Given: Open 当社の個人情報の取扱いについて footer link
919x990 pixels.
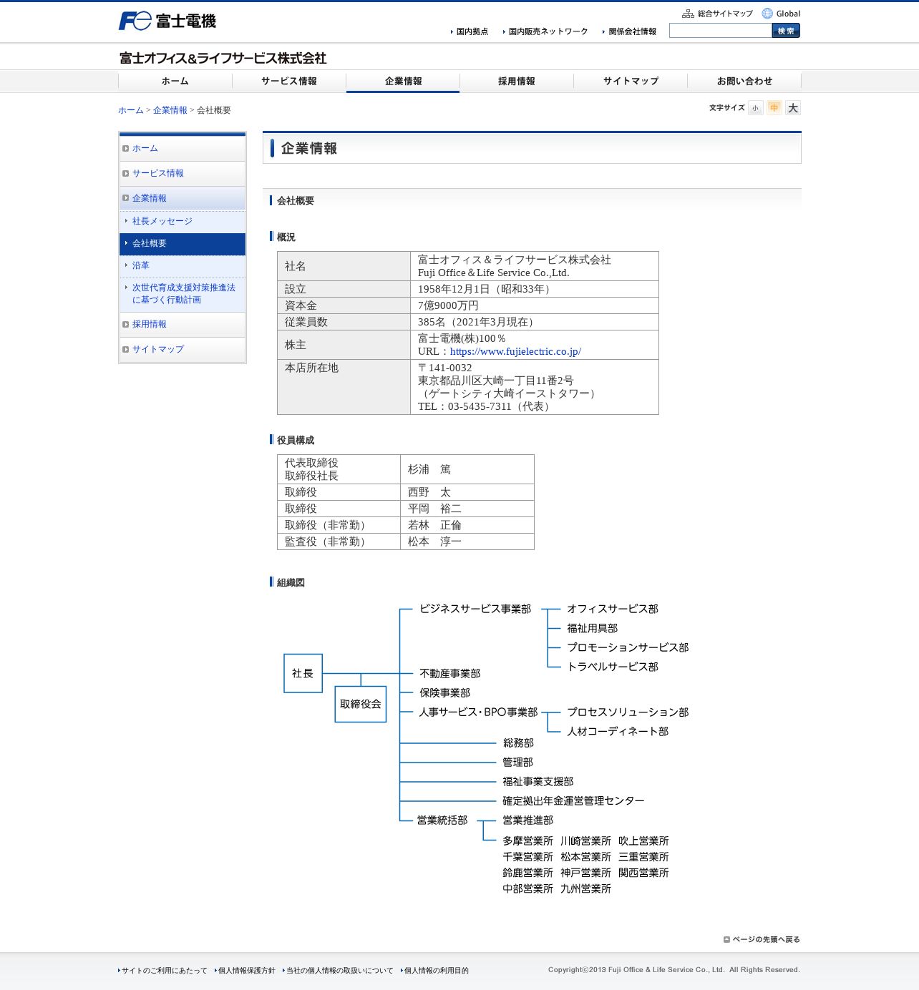Looking at the screenshot, I should (x=338, y=971).
